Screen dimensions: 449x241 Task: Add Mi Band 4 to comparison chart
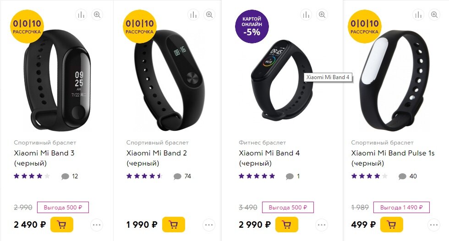point(306,15)
